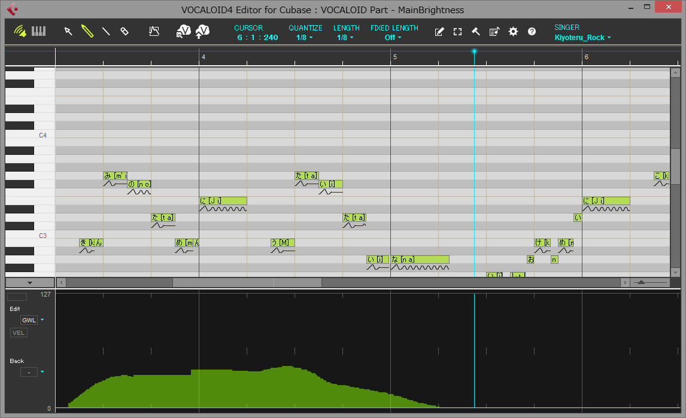
Task: Click bar 6 in the ruler
Action: (x=587, y=57)
